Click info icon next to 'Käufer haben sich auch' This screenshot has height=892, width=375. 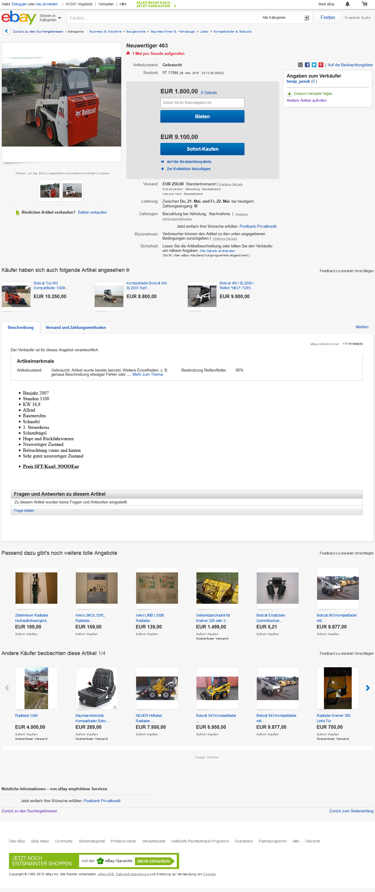pos(127,270)
